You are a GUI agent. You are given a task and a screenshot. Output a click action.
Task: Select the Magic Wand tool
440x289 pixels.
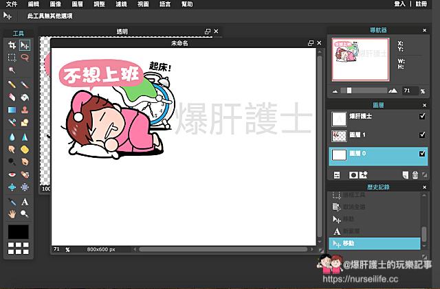coord(12,70)
